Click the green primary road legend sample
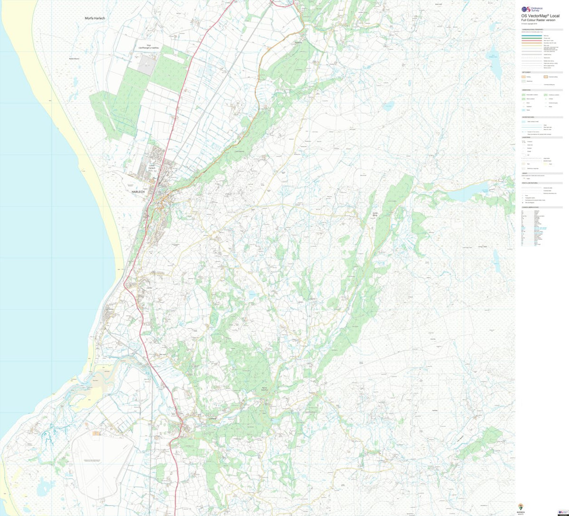569x516 pixels. [532, 38]
